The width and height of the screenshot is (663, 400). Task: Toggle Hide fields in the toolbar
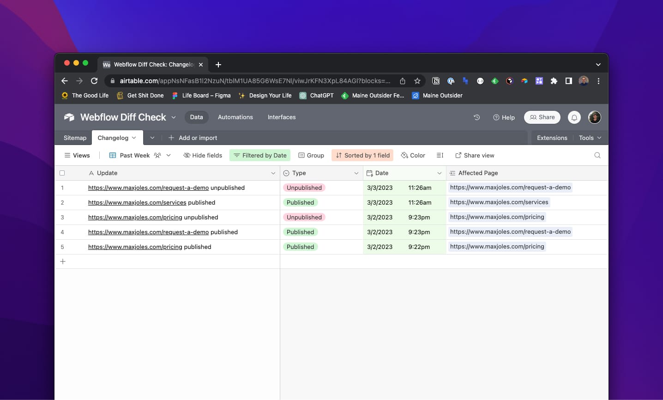[203, 155]
